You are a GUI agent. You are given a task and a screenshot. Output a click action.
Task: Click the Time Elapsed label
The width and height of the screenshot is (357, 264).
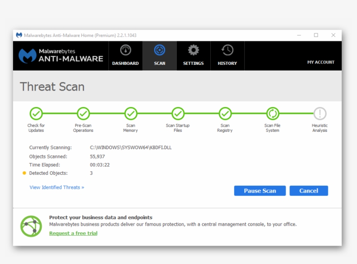click(44, 165)
